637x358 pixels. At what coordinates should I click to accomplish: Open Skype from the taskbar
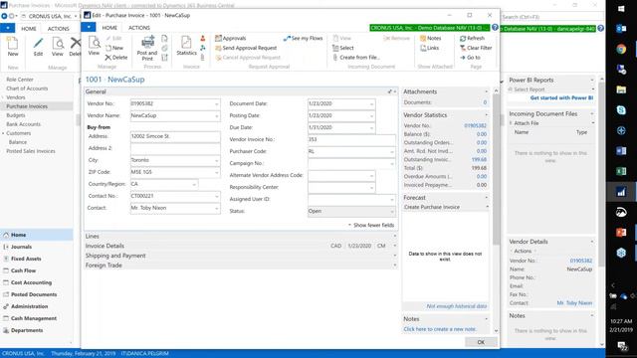pyautogui.click(x=621, y=110)
